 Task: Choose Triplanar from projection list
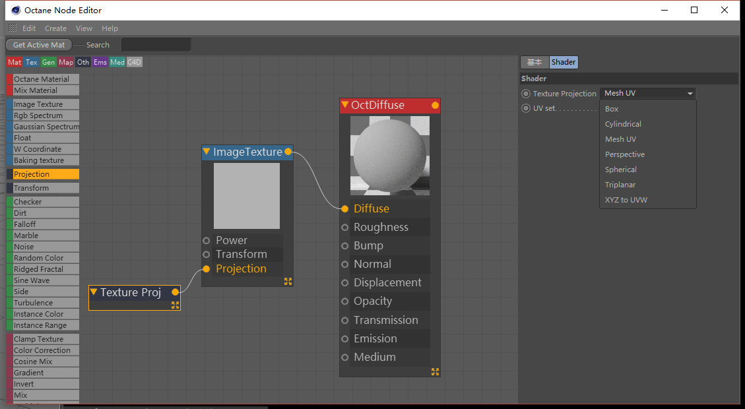pos(648,185)
